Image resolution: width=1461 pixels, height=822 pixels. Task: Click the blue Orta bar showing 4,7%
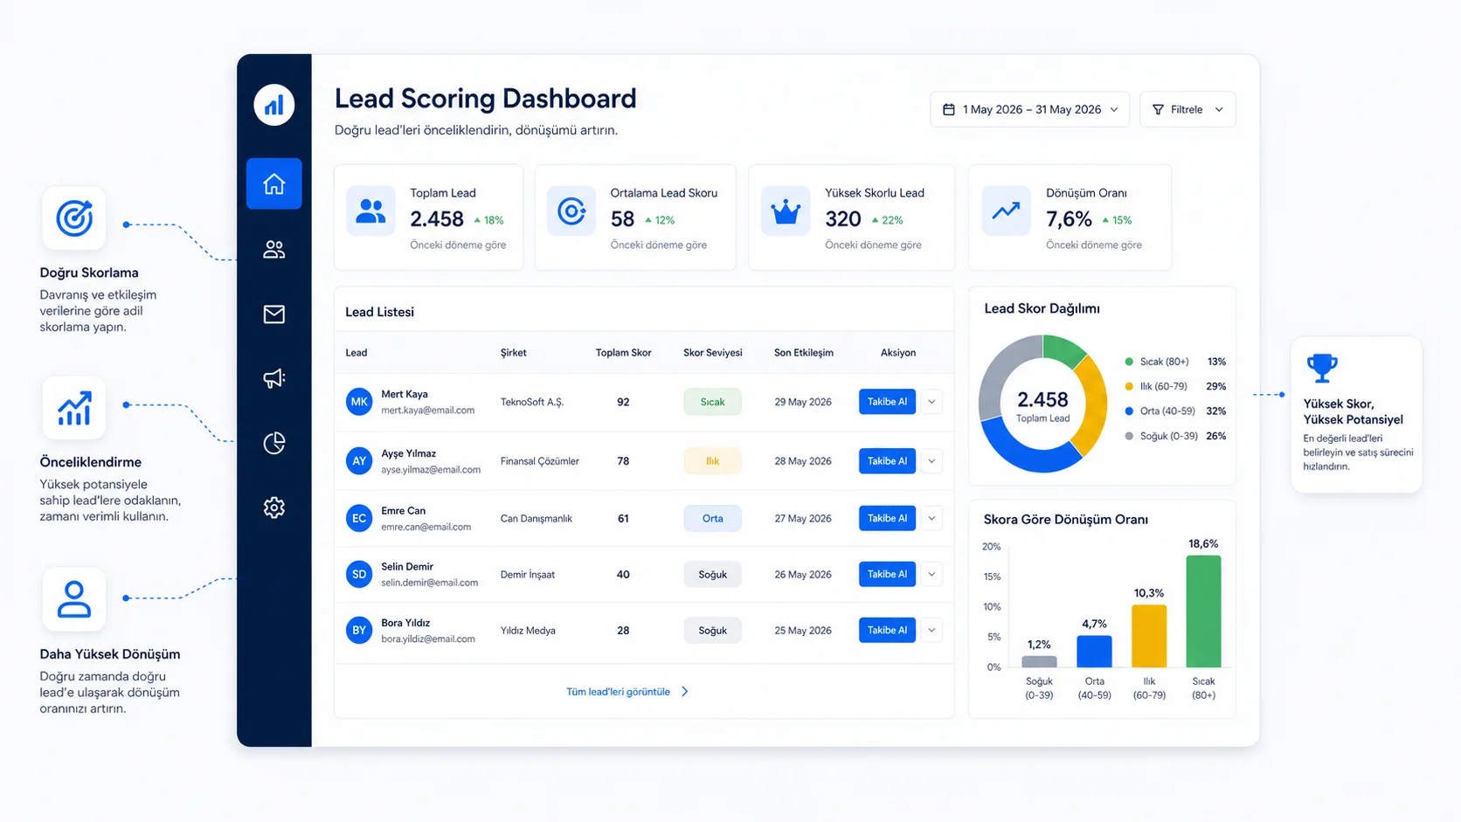[1094, 652]
